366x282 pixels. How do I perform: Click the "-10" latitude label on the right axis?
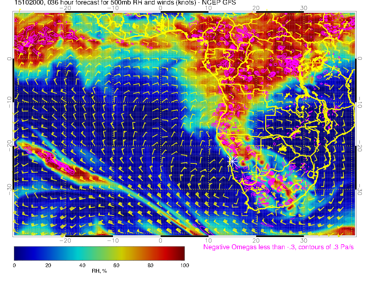click(359, 102)
